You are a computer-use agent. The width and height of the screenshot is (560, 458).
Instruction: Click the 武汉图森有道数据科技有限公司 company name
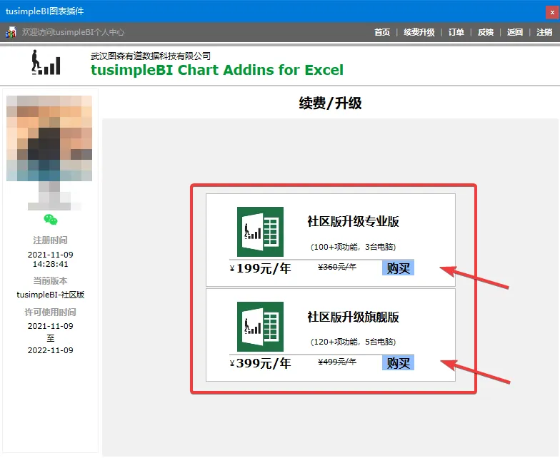[x=150, y=56]
